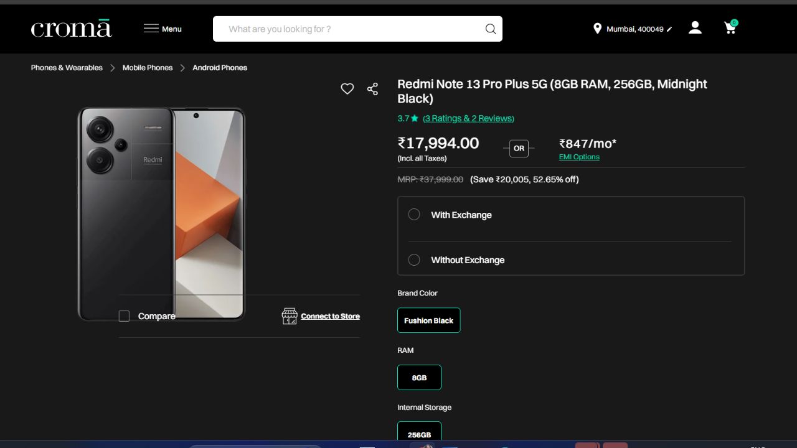Select the Without Exchange radio option
This screenshot has height=448, width=797.
[414, 260]
